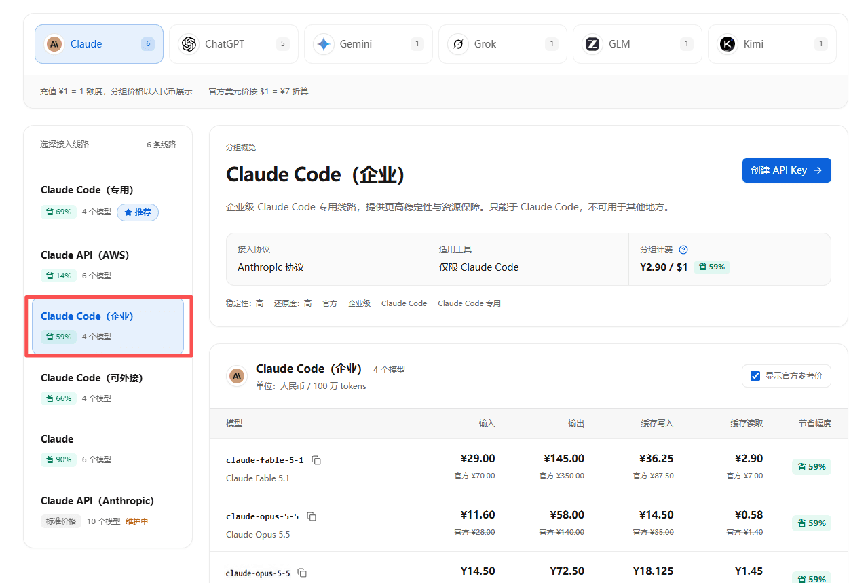Image resolution: width=868 pixels, height=583 pixels.
Task: Select the Claude API（AWS） route
Action: pyautogui.click(x=108, y=265)
